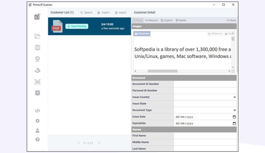Click the Prime ID Scanner logo icon

(x=37, y=17)
